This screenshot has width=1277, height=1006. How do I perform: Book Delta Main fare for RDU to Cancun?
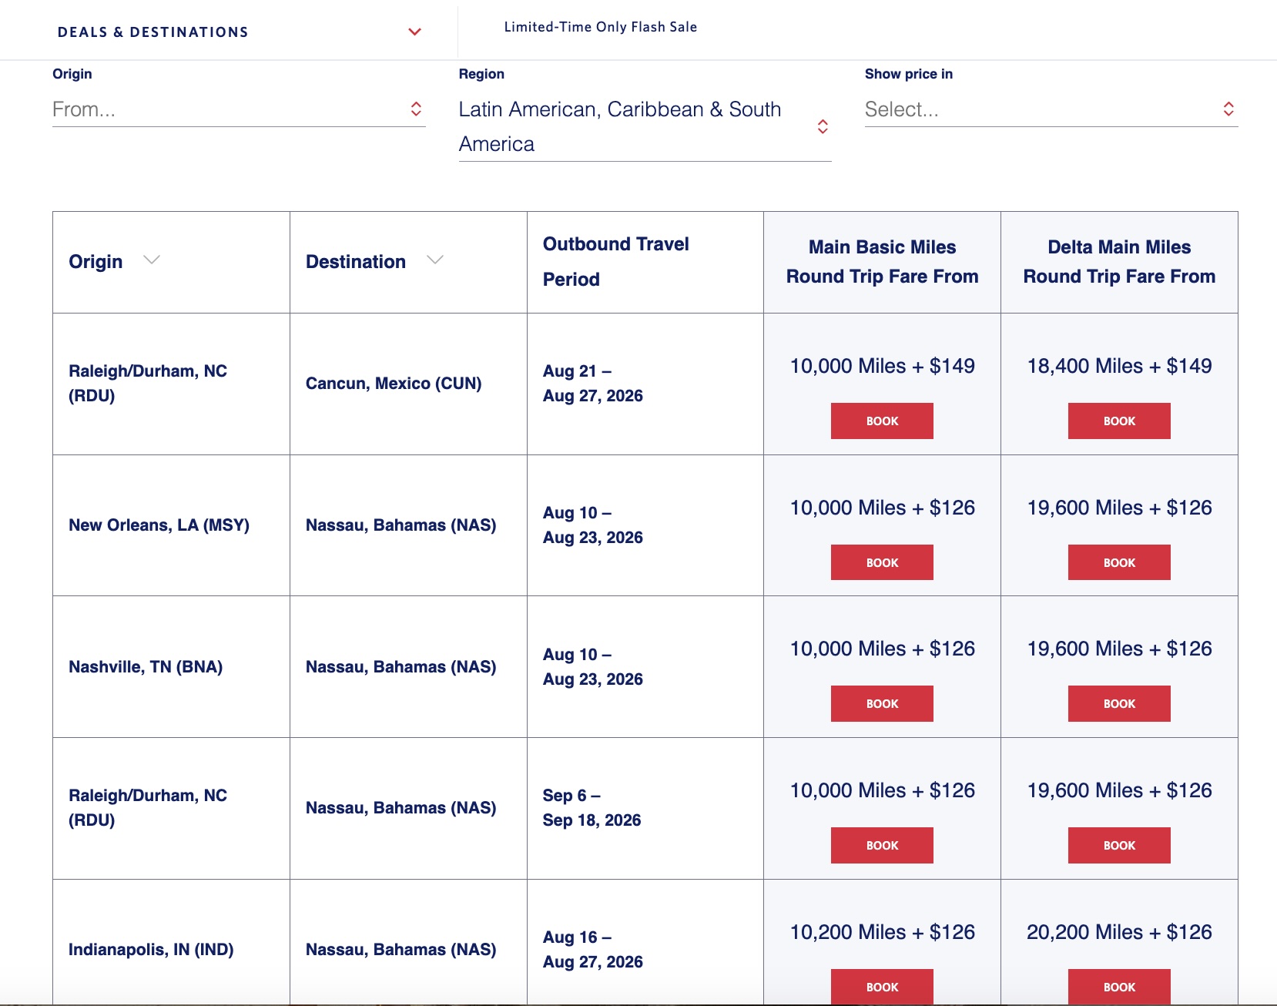(1119, 421)
